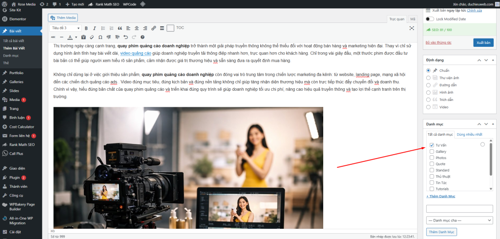Click paste as text icon

(83, 37)
